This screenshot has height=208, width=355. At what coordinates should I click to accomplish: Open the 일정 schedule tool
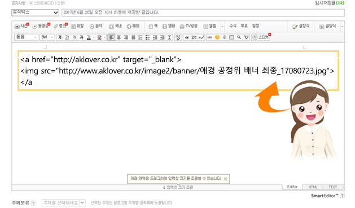tap(256, 26)
